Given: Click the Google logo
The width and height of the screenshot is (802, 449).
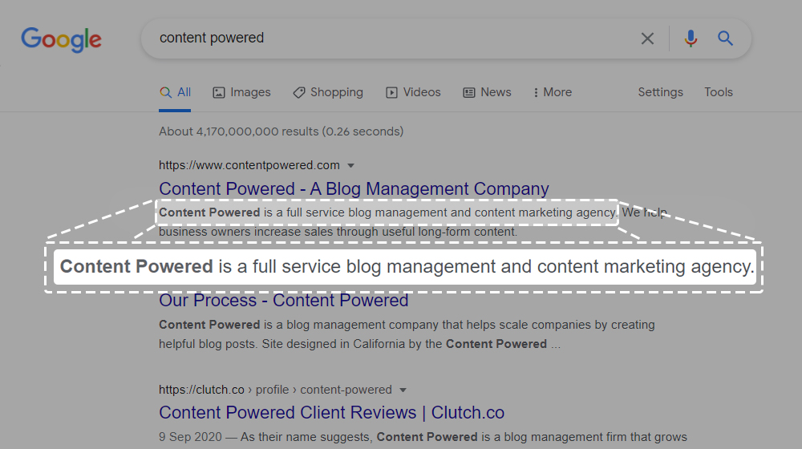Looking at the screenshot, I should coord(62,39).
